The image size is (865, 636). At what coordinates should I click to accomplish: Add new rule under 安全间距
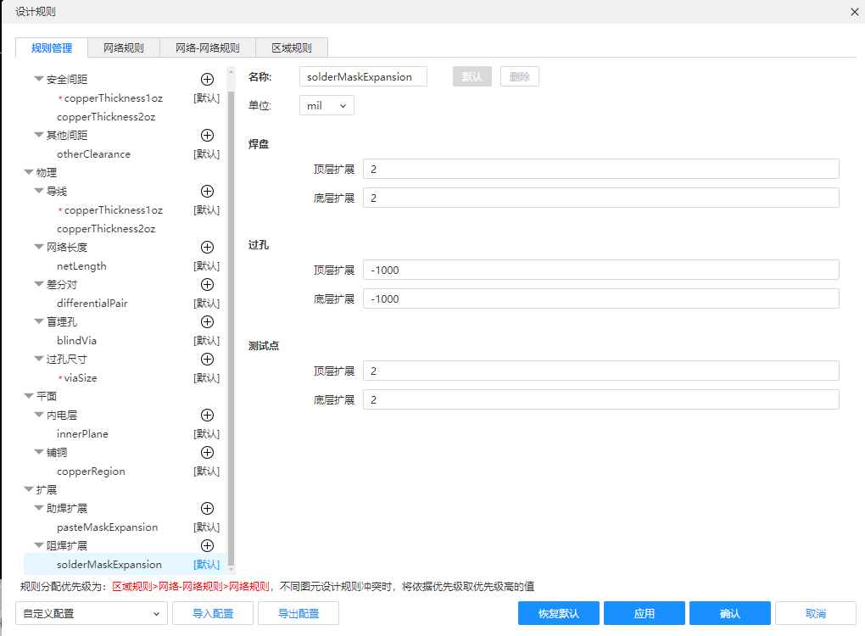(207, 79)
